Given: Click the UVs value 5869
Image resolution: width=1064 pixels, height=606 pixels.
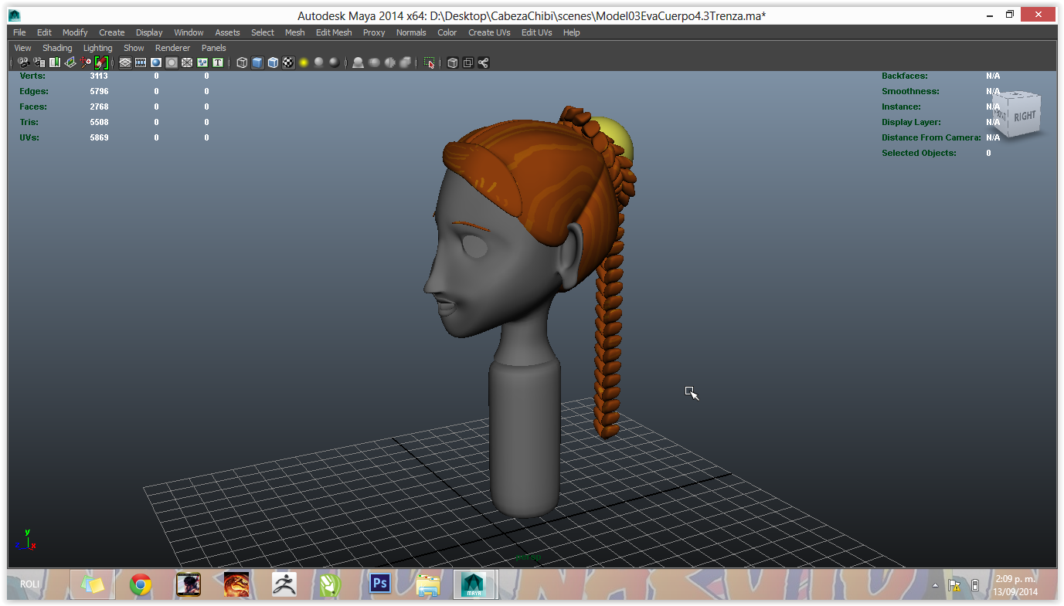Looking at the screenshot, I should [x=99, y=137].
